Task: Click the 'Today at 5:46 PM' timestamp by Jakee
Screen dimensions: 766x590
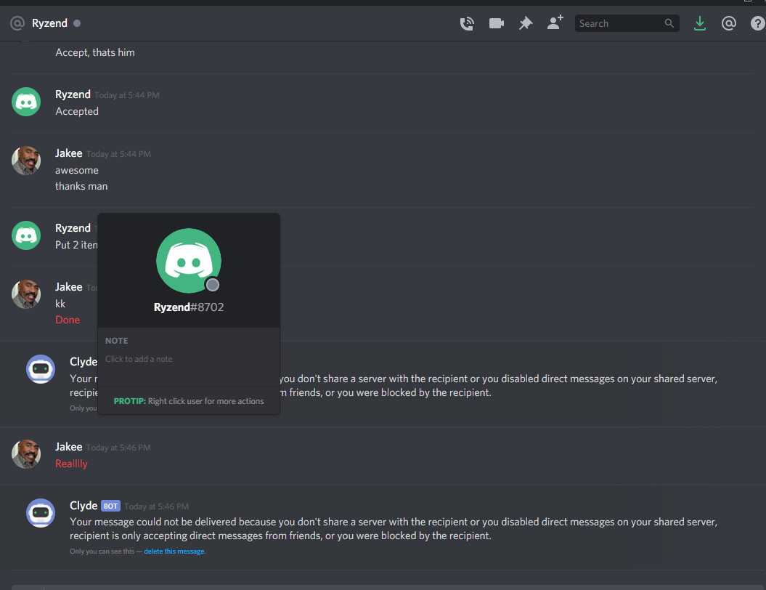Action: point(118,448)
